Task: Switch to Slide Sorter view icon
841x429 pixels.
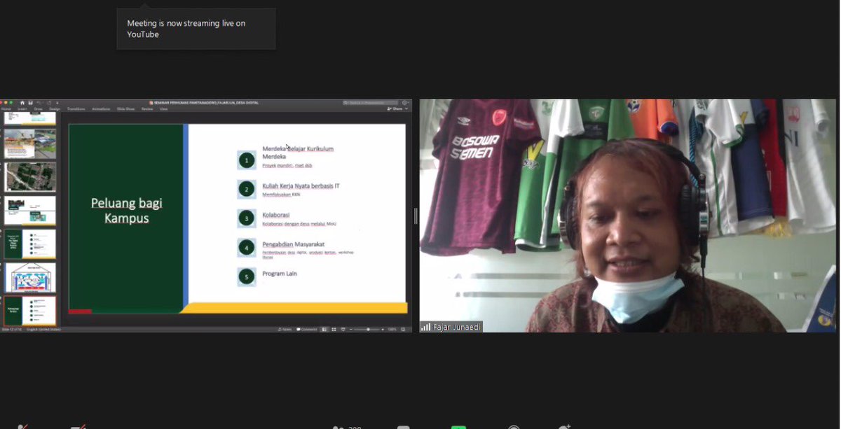Action: 334,329
